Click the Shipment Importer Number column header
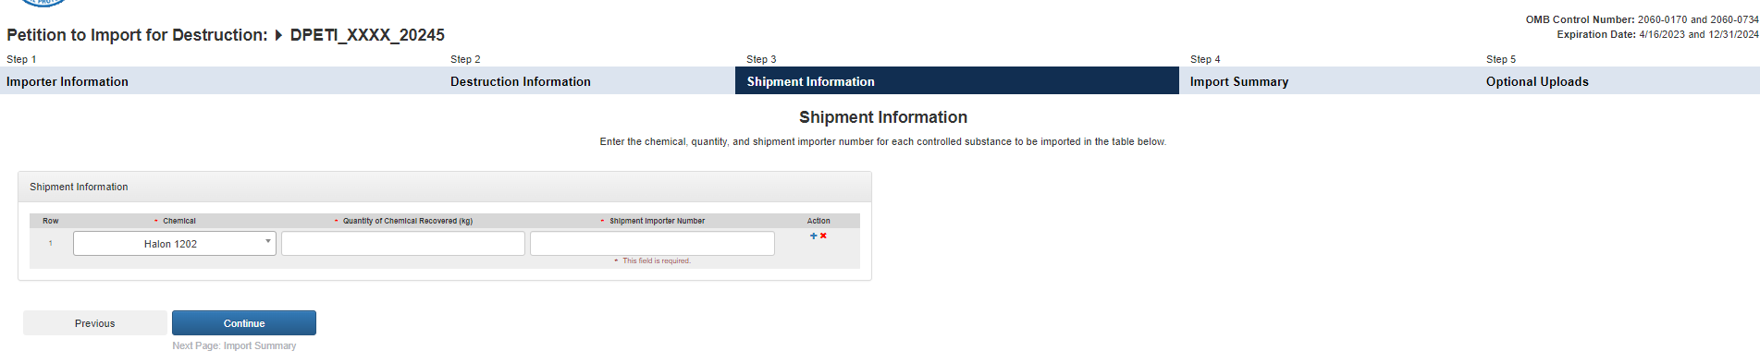The height and width of the screenshot is (363, 1760). tap(657, 221)
